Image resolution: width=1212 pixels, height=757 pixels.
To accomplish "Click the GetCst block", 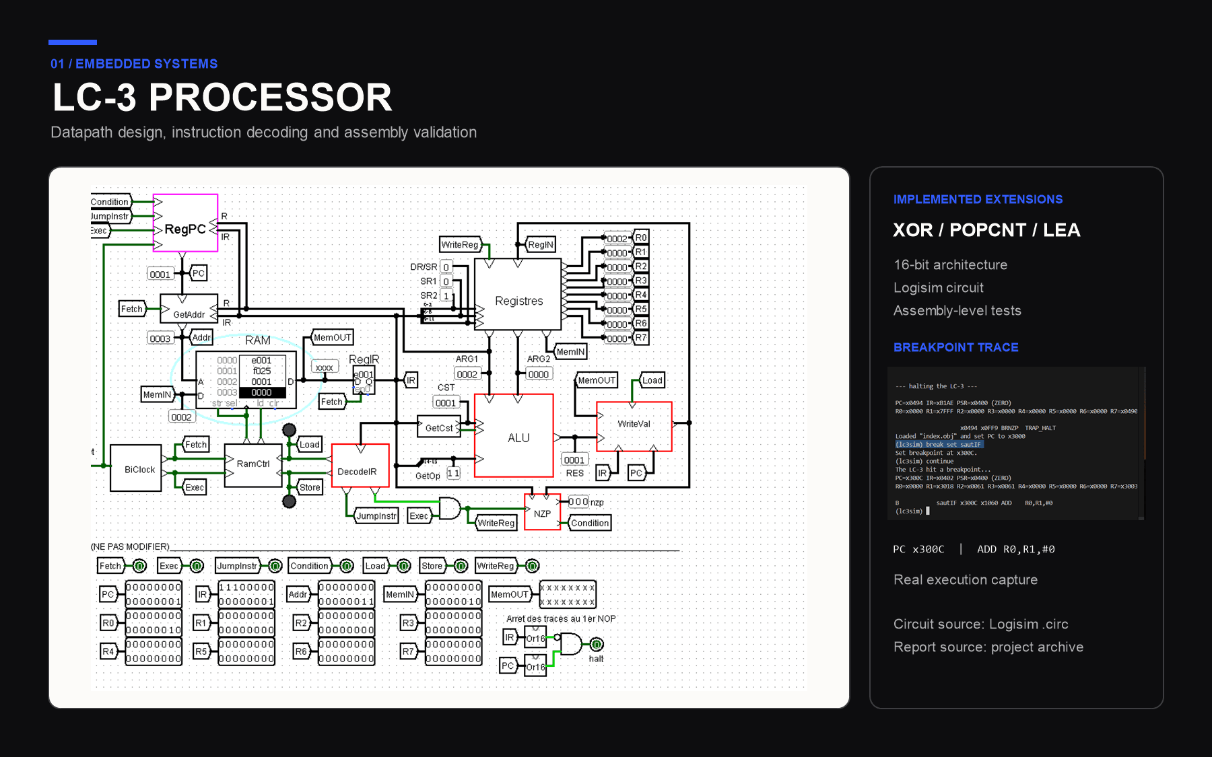I will (x=439, y=427).
